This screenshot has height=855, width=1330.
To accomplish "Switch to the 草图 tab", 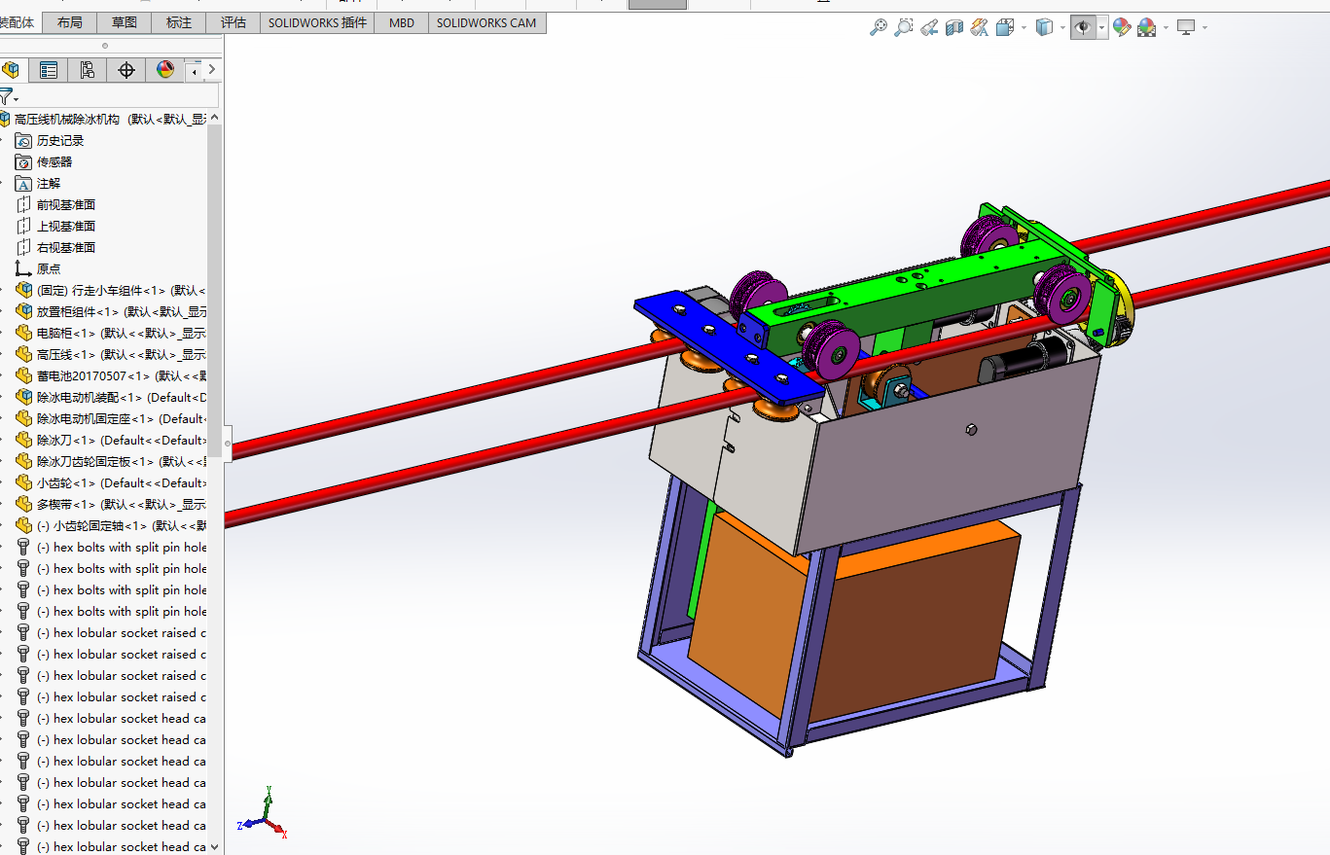I will click(125, 22).
